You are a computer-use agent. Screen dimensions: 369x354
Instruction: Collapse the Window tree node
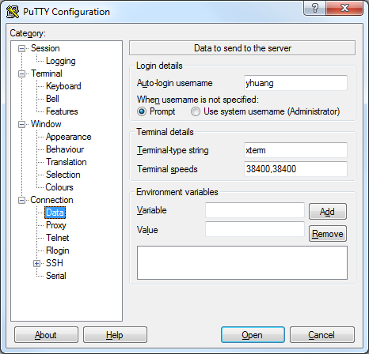click(21, 124)
